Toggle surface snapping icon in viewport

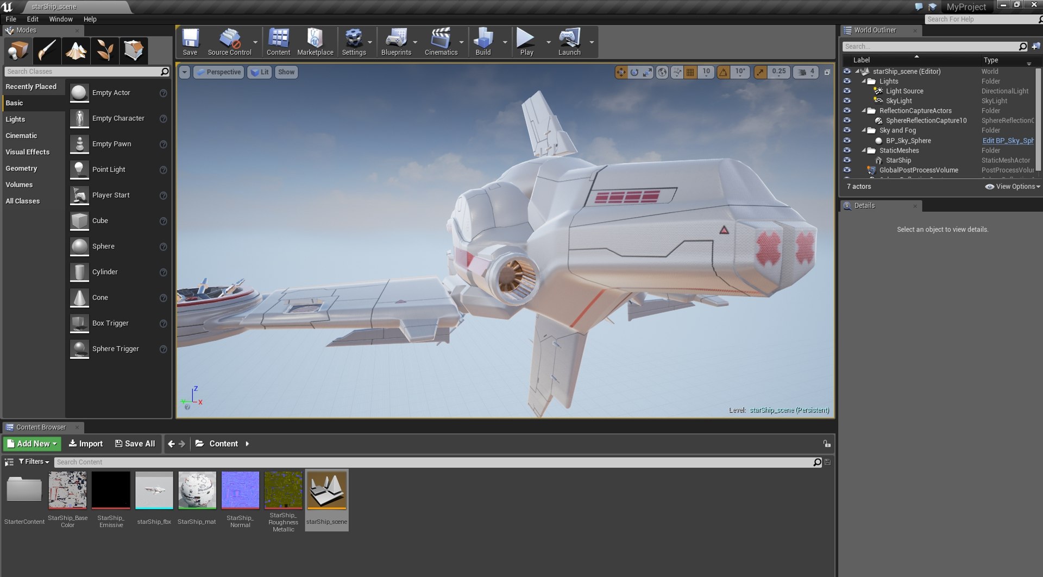(677, 72)
